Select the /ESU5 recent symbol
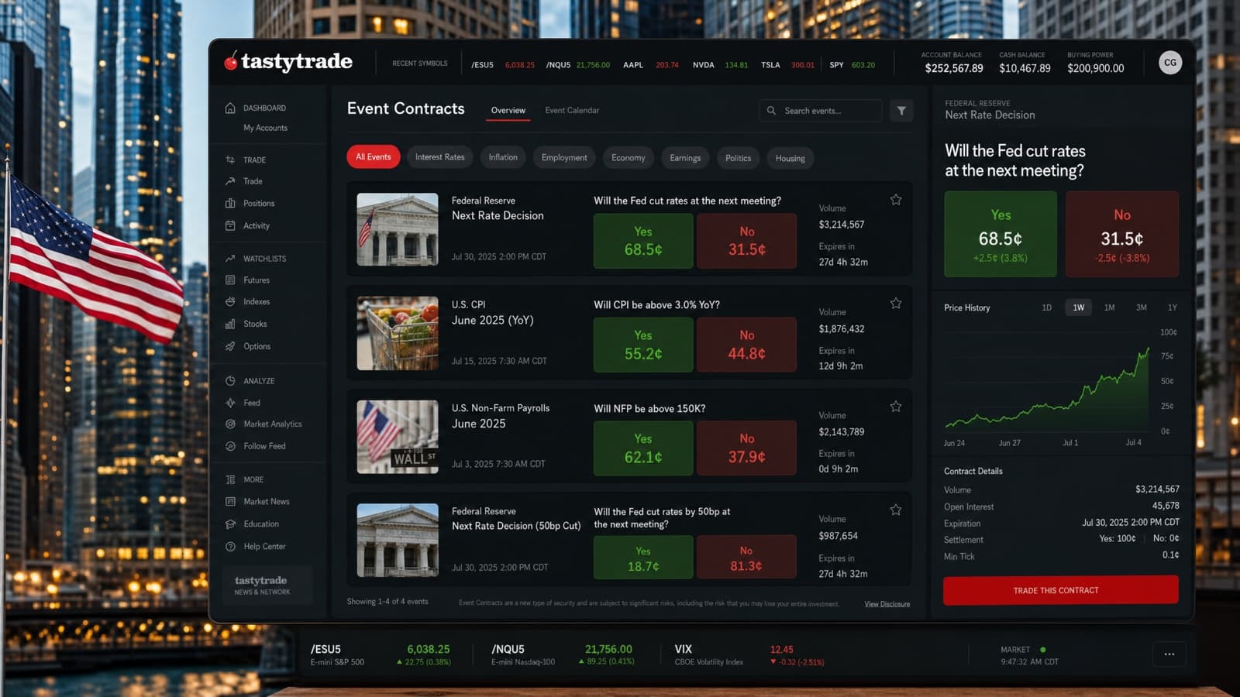 (x=482, y=65)
